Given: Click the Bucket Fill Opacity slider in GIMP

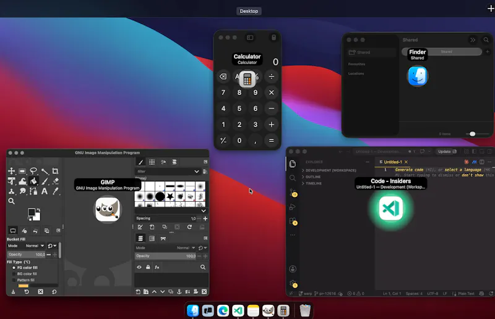Looking at the screenshot, I should (x=27, y=254).
